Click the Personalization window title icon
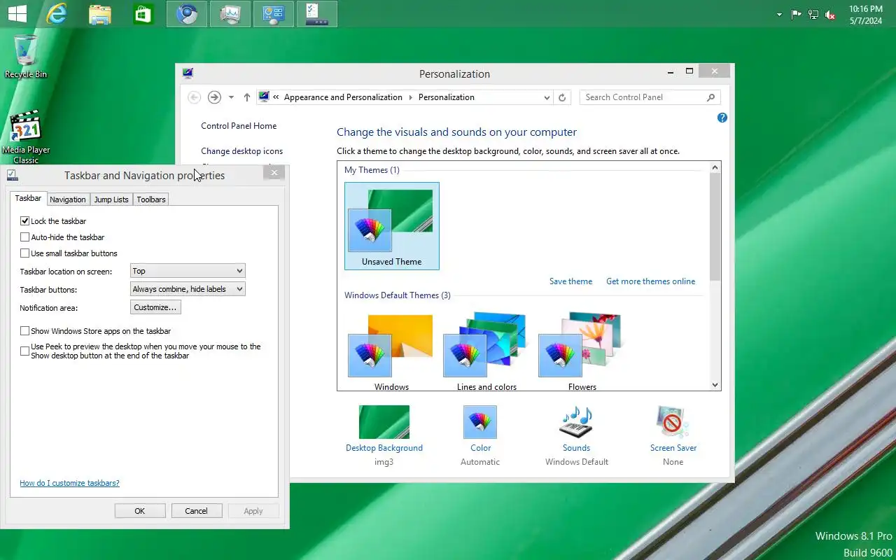896x560 pixels. pyautogui.click(x=188, y=73)
